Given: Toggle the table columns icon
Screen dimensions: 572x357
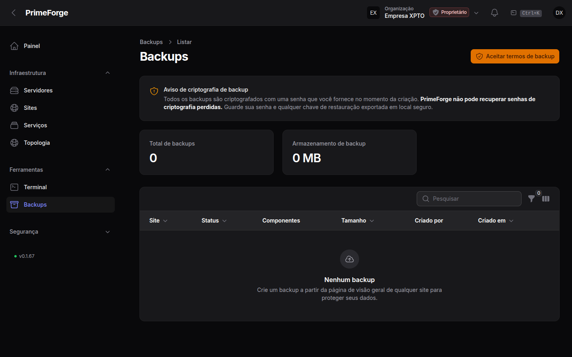Looking at the screenshot, I should pyautogui.click(x=546, y=199).
